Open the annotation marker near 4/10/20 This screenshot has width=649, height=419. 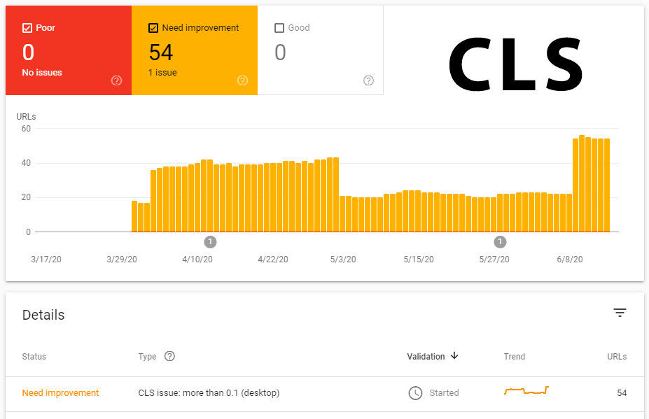pyautogui.click(x=210, y=242)
